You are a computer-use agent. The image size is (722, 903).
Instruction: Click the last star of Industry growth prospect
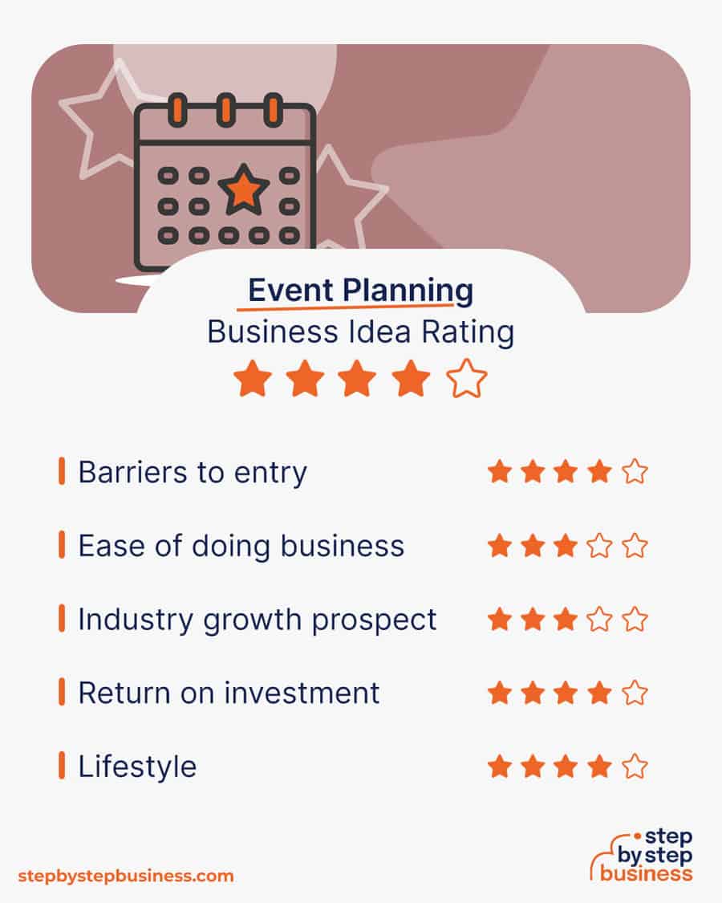click(x=635, y=619)
